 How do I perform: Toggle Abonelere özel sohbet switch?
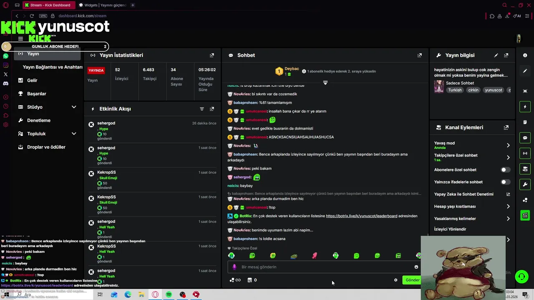(x=505, y=170)
